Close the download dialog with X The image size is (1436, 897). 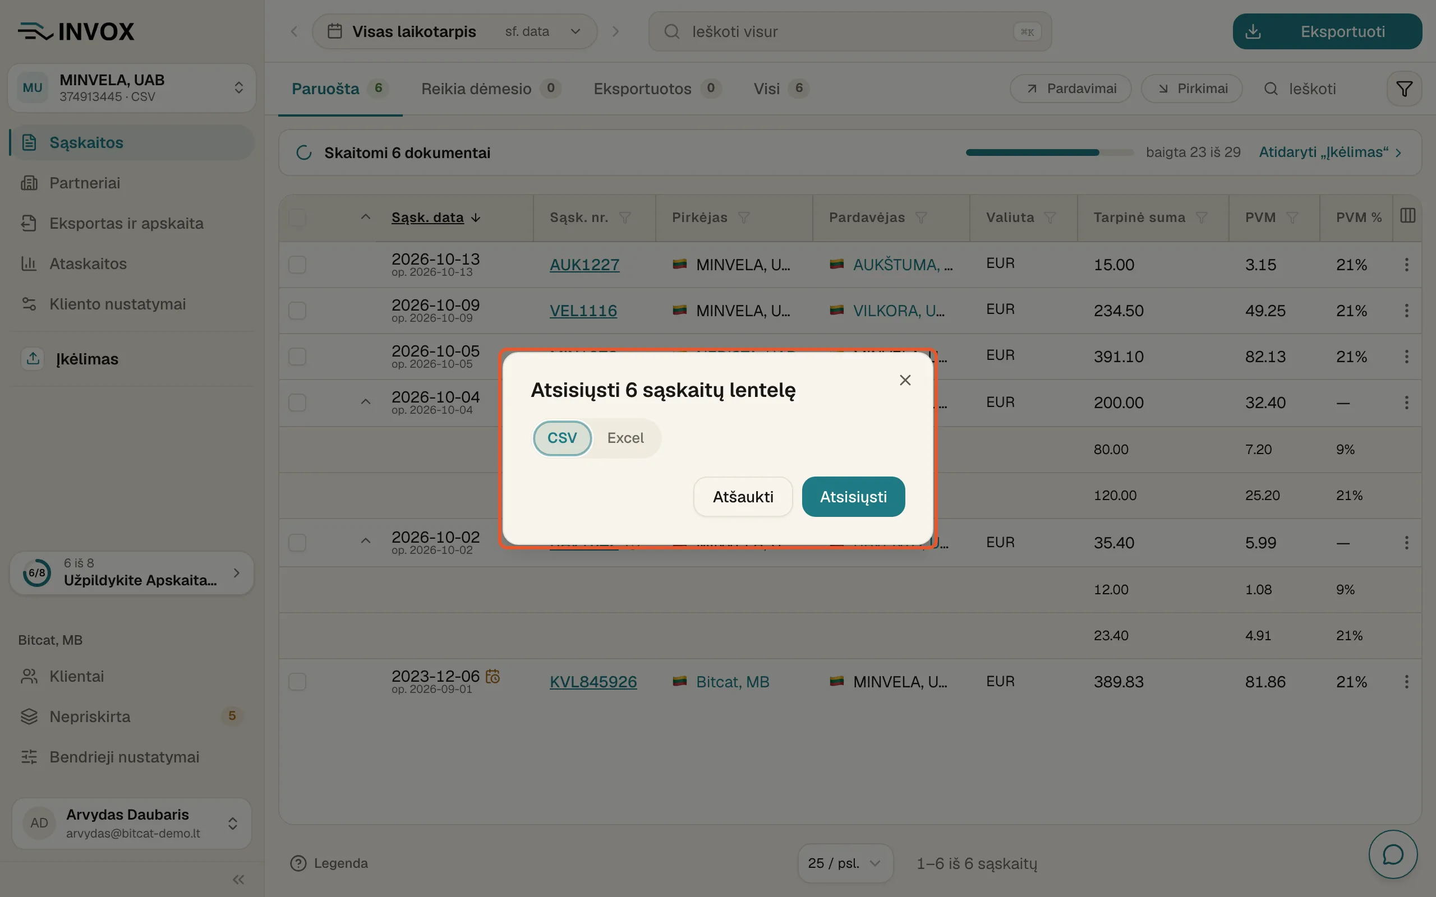coord(904,380)
